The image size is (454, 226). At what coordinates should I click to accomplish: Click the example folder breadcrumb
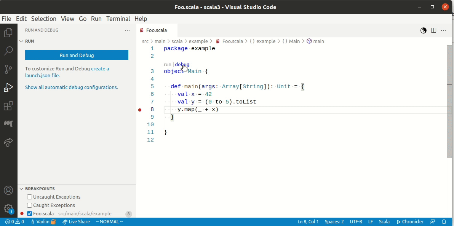tap(198, 41)
